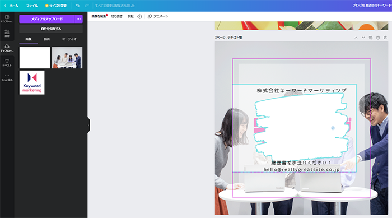Screen dimensions: 392x218
Task: Open the Elements panel in the sidebar
Action: (x=7, y=33)
